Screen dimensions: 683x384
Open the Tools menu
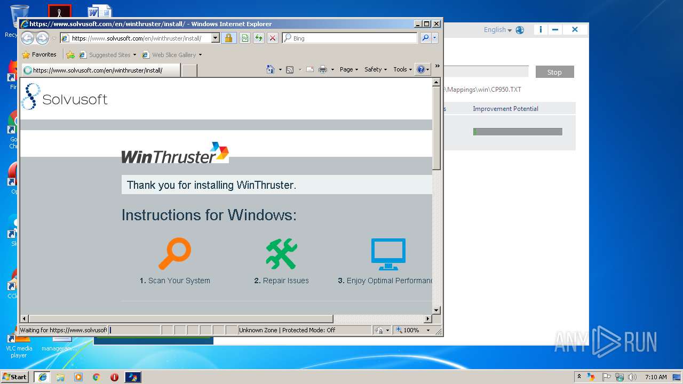403,69
